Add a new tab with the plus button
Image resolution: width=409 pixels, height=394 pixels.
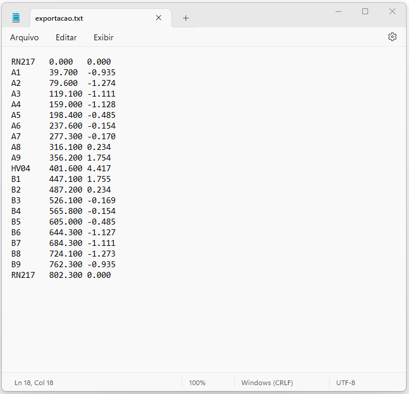[186, 18]
